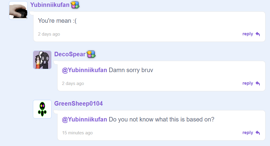The height and width of the screenshot is (146, 270).
Task: Click "2 days ago" under DecoSpear's comment
Action: (73, 83)
